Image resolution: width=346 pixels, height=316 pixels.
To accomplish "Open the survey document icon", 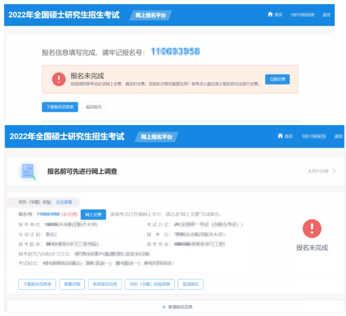I will [x=27, y=171].
